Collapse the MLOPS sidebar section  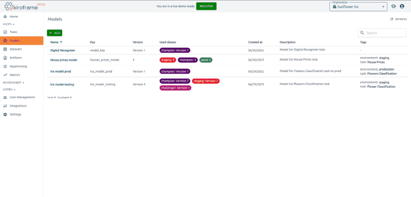click(x=8, y=24)
